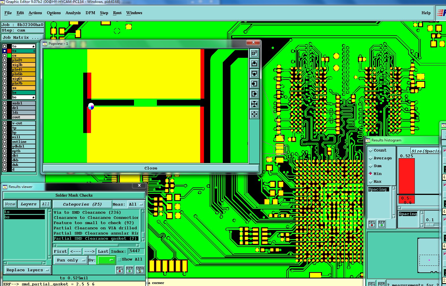Screen dimensions: 446x286
Task: Open the Rout menu
Action: pyautogui.click(x=117, y=13)
